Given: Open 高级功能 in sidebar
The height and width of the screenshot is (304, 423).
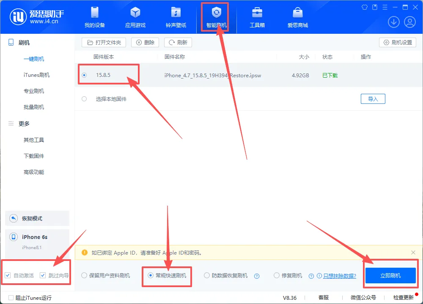Looking at the screenshot, I should (x=34, y=172).
